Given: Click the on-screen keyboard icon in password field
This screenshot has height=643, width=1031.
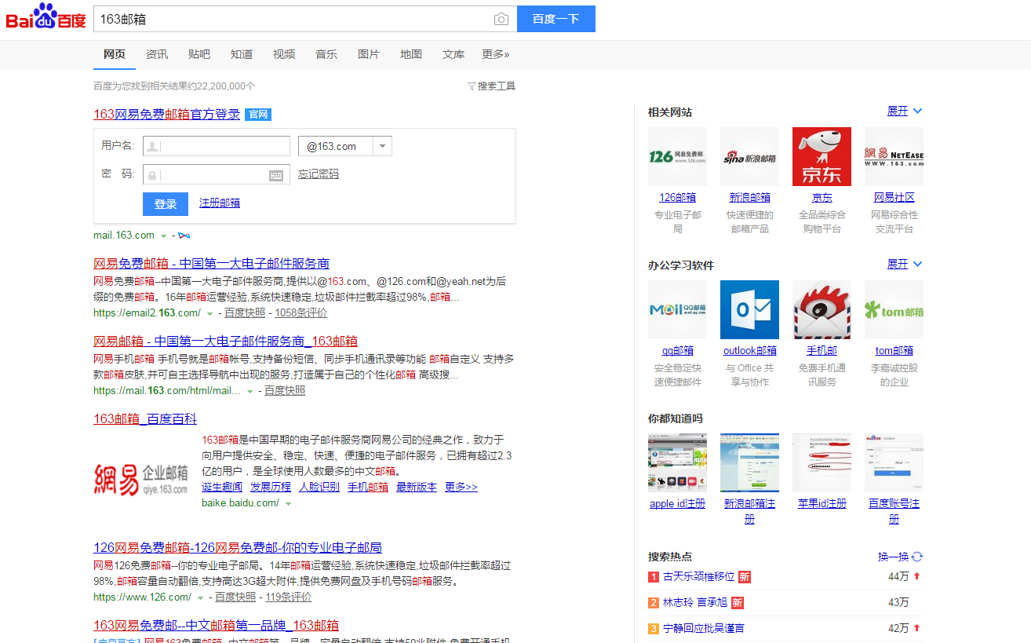Looking at the screenshot, I should [276, 175].
